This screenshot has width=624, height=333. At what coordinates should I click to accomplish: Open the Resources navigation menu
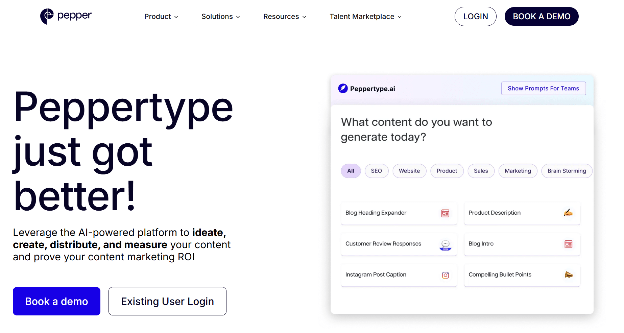coord(285,17)
